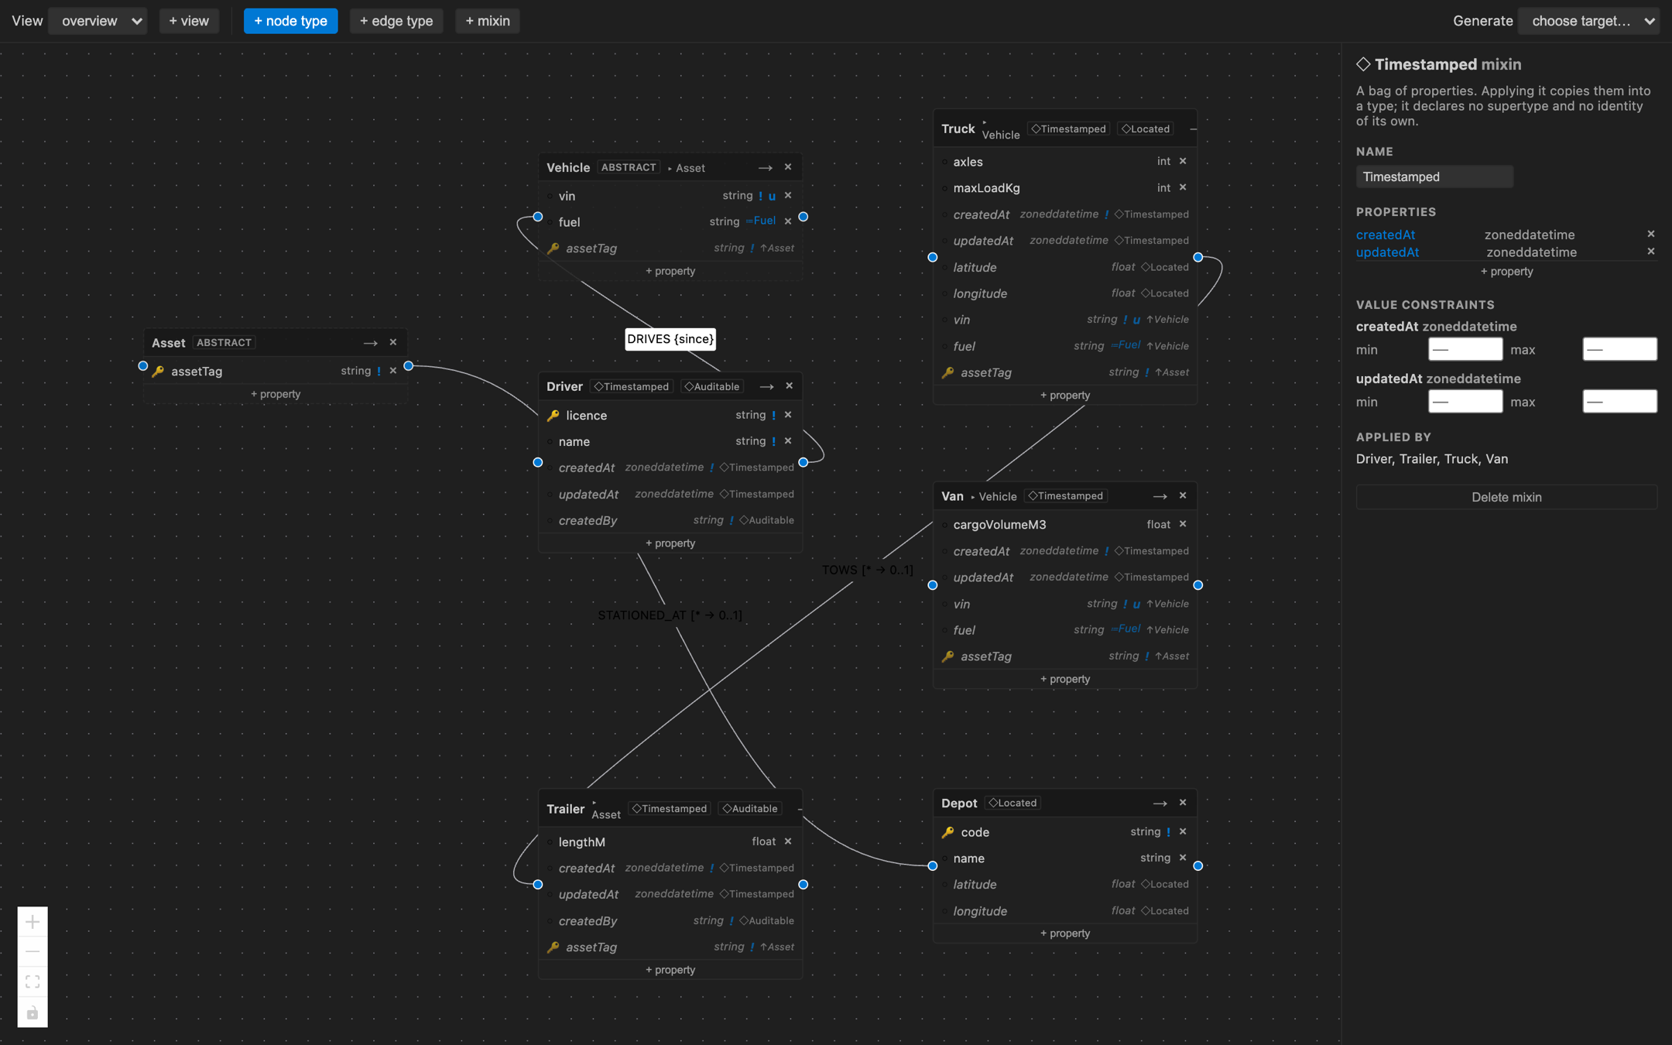Image resolution: width=1672 pixels, height=1045 pixels.
Task: Click Delete mixin button
Action: click(x=1506, y=497)
